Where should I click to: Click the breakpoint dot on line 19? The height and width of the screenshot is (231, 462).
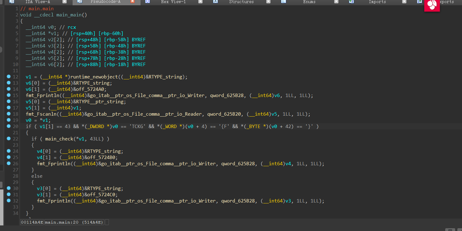coord(9,120)
